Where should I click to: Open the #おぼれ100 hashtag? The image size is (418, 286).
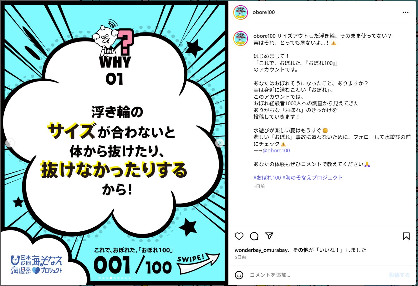tap(267, 177)
